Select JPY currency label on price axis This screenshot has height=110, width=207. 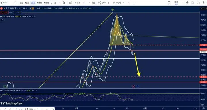202,8
